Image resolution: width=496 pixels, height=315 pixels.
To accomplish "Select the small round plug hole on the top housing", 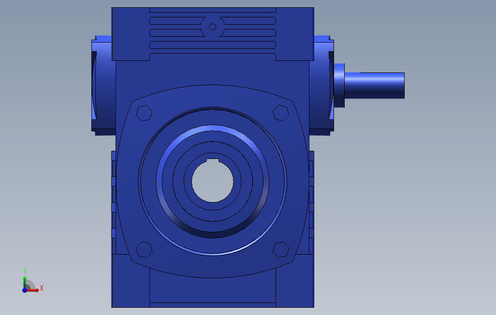I will tap(213, 27).
